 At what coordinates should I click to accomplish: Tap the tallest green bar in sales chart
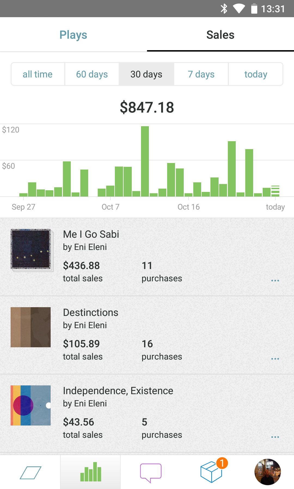coord(145,161)
